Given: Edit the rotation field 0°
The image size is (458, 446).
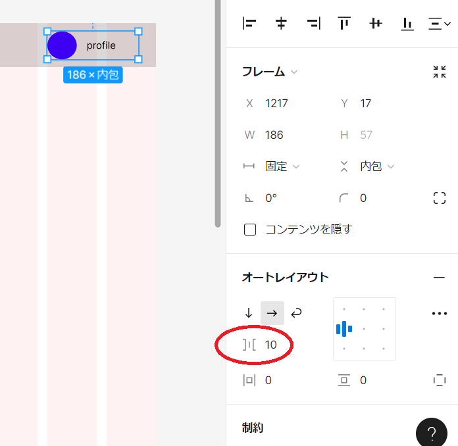Looking at the screenshot, I should click(x=270, y=198).
